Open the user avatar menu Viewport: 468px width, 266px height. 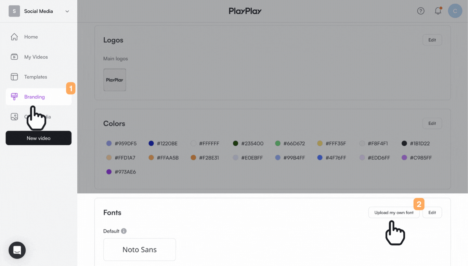tap(455, 11)
